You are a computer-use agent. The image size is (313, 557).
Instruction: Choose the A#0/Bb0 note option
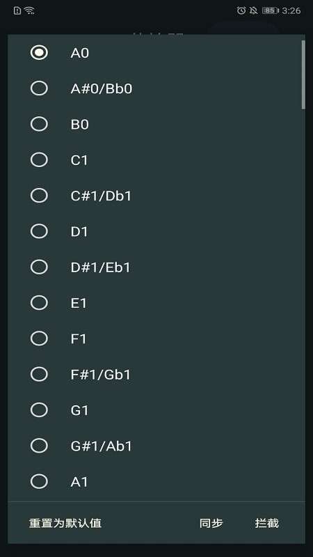coord(39,88)
